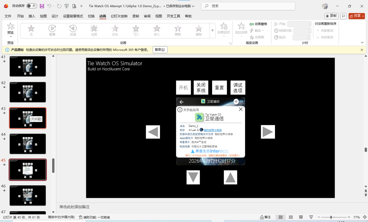368x222 pixels.
Task: Apply the Fade (淡化) animation effect
Action: point(115,30)
